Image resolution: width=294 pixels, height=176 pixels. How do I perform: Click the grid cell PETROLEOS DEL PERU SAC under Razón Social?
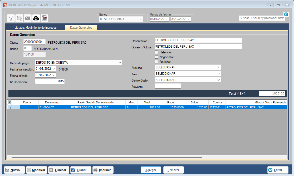coord(98,107)
